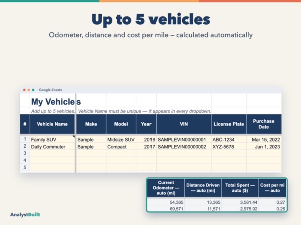Select the Cost per mi auto header
This screenshot has width=301, height=225.
(x=272, y=188)
